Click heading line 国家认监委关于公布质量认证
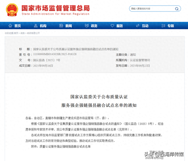The width and height of the screenshot is (188, 161). click(99, 97)
